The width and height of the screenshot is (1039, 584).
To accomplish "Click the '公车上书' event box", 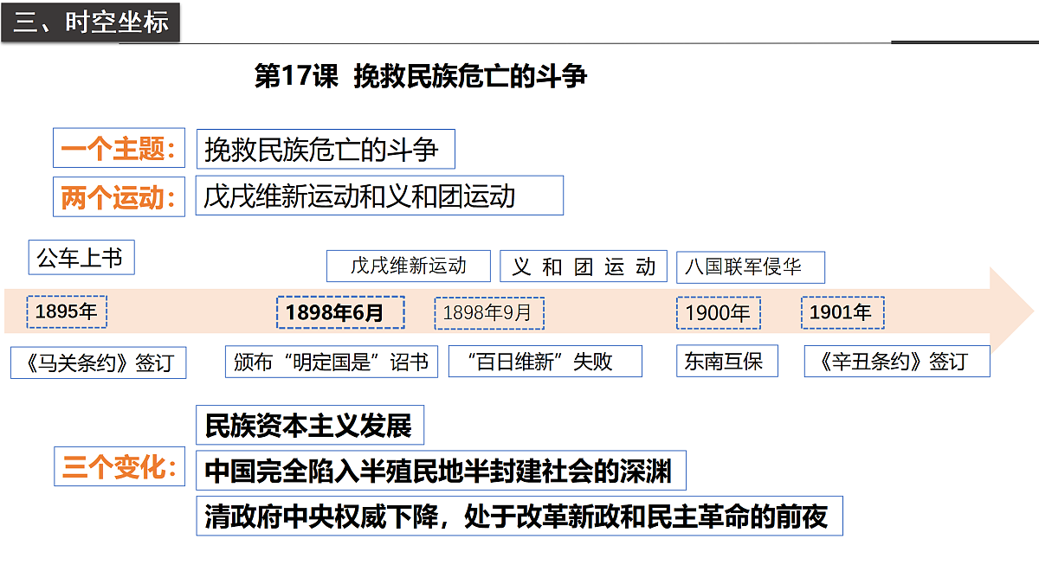I will (x=81, y=257).
